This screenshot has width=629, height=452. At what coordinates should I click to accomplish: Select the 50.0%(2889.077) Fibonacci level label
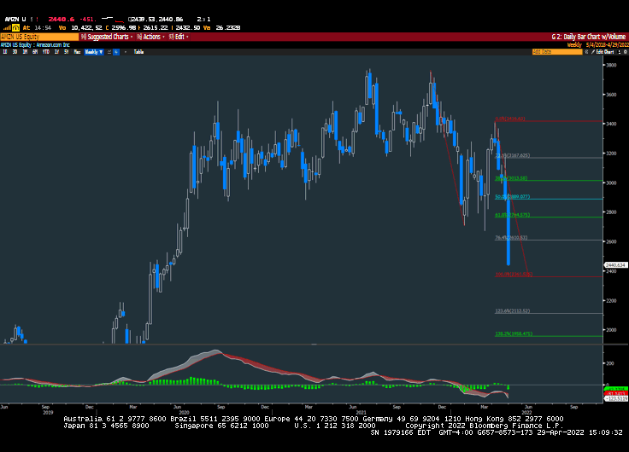(512, 196)
